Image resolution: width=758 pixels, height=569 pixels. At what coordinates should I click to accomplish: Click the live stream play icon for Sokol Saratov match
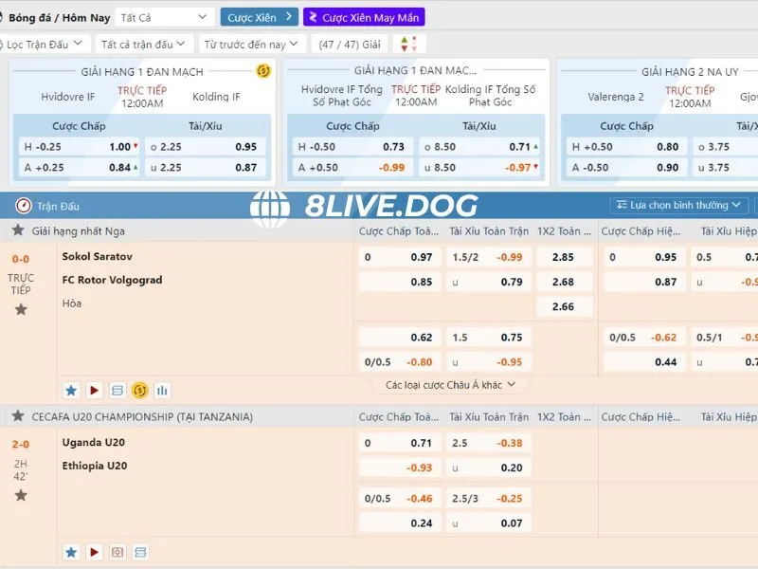point(94,390)
